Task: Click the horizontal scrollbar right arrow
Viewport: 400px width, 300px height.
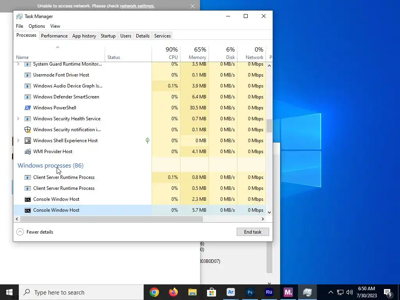Action: (x=263, y=219)
